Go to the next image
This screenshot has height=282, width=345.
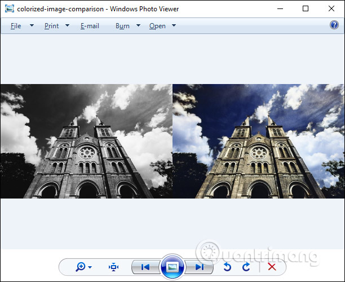tap(200, 267)
